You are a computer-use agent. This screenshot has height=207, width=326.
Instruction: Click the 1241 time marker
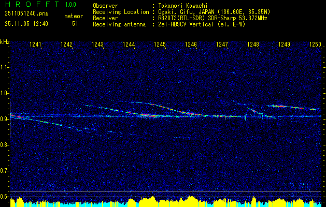36,45
